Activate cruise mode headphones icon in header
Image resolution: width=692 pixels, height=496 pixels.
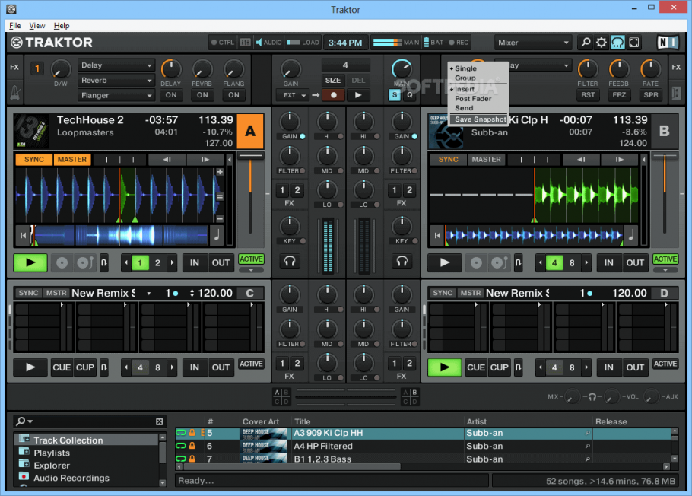(x=617, y=43)
